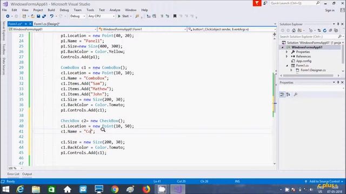Image resolution: width=346 pixels, height=194 pixels.
Task: Open the WindowsFormsApp61 project scope dropdown
Action: tap(52, 29)
